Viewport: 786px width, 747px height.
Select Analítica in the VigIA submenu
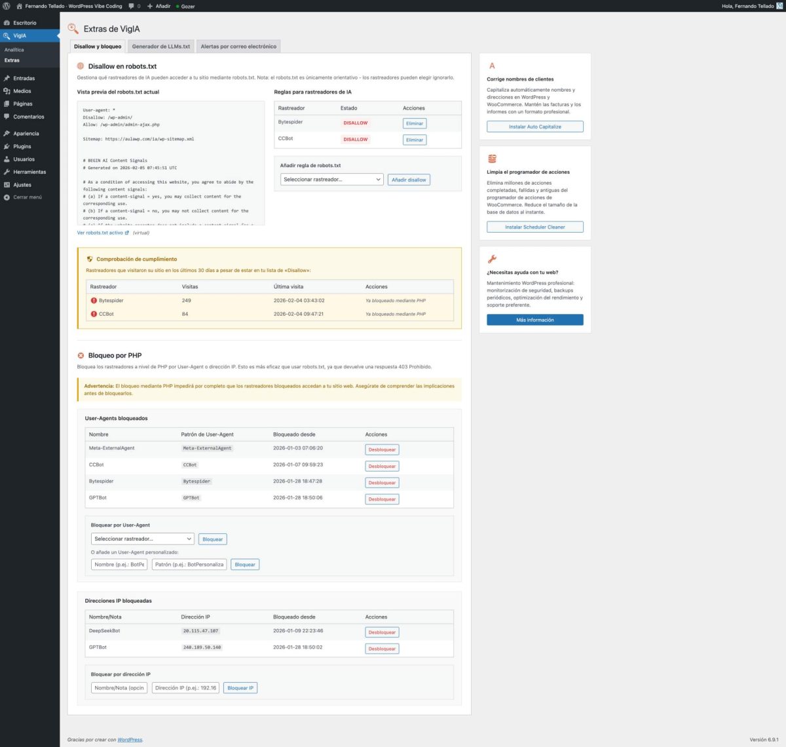click(14, 50)
